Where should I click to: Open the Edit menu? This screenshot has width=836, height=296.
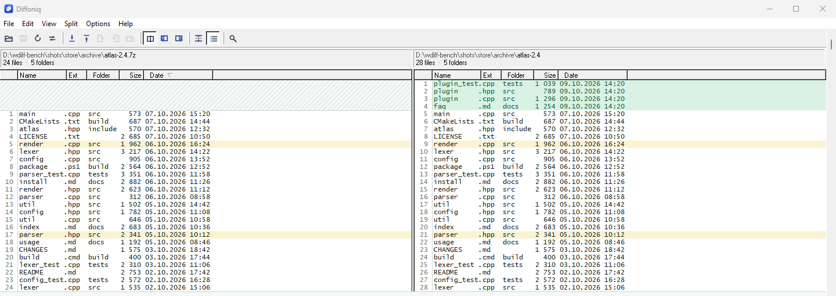pyautogui.click(x=28, y=24)
